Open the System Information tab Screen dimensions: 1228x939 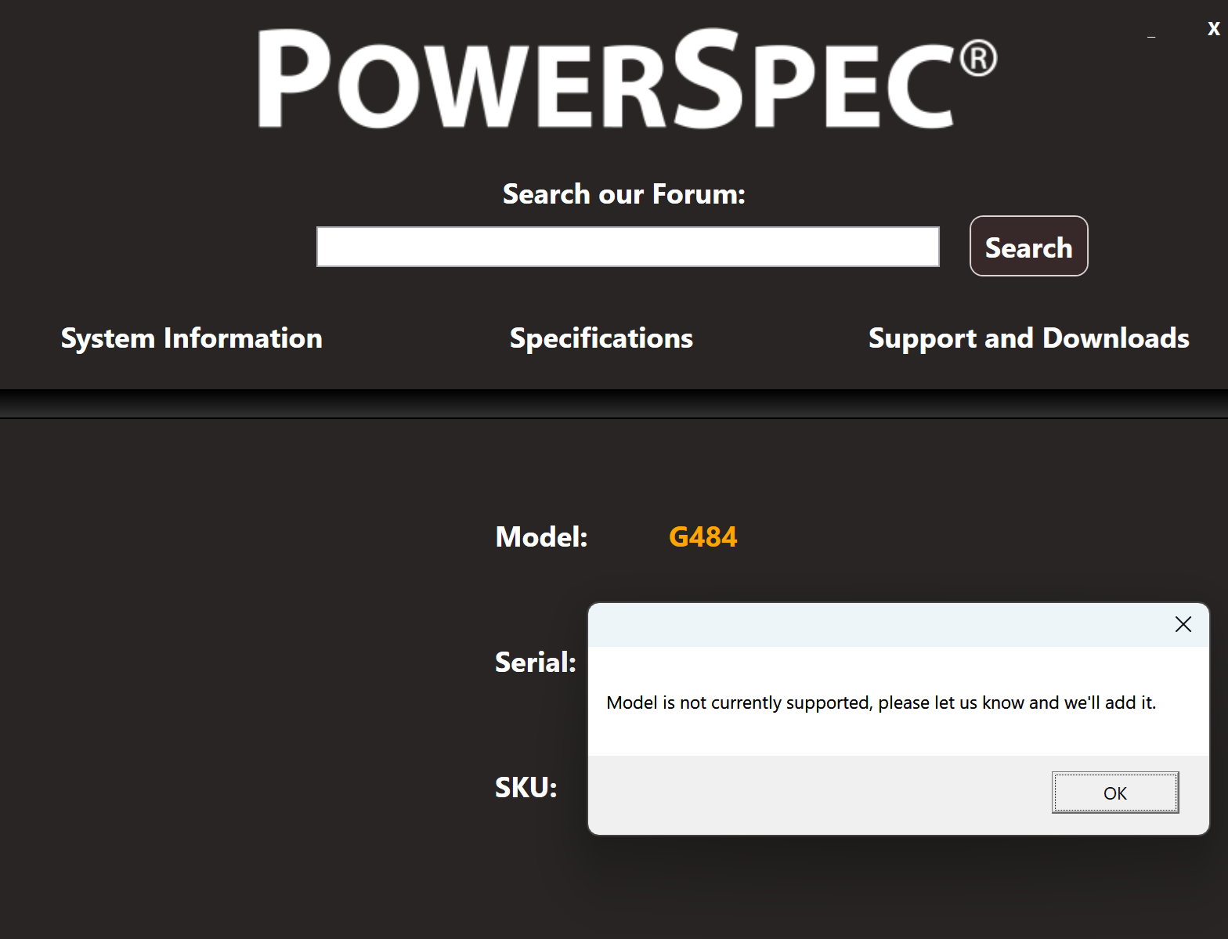click(192, 338)
